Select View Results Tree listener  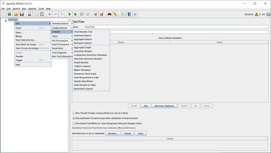point(91,32)
